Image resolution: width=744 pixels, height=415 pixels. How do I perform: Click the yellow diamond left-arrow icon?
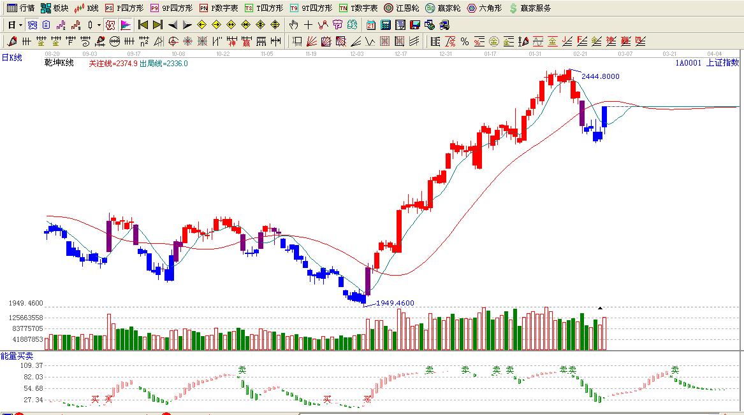click(201, 25)
